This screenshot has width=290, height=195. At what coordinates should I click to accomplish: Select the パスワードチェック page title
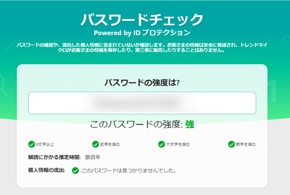(142, 19)
